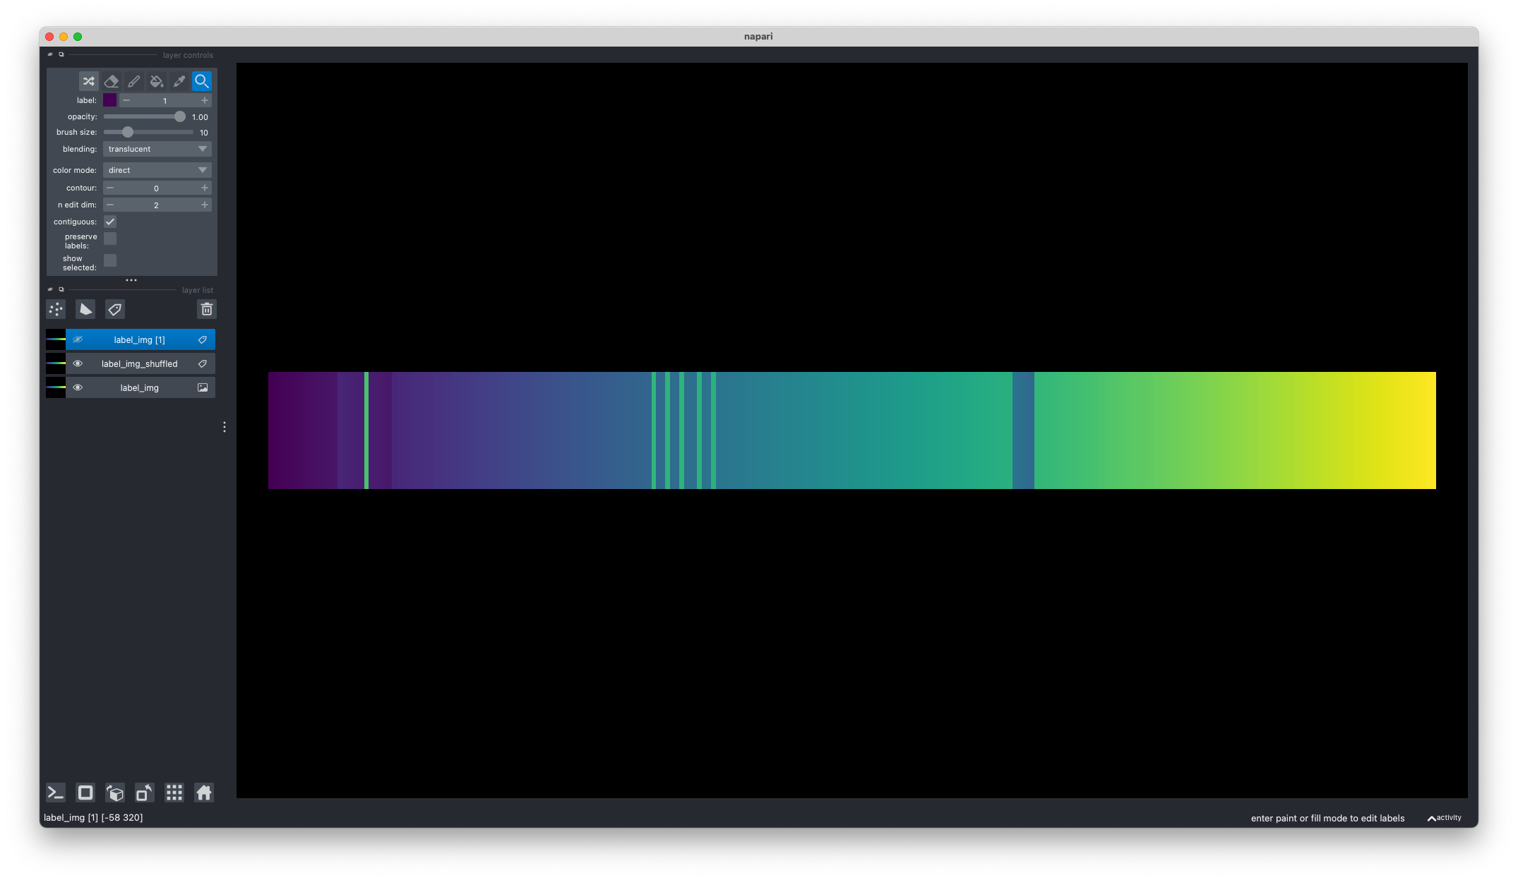Increase the n edit dim value
Screen dimensions: 1518x880
(205, 205)
